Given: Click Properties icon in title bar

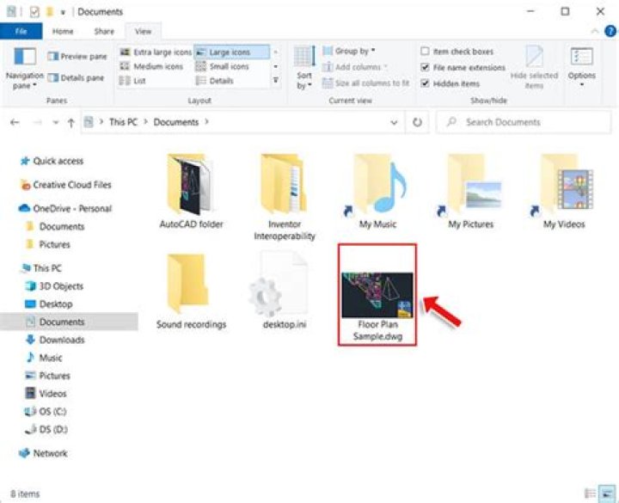Looking at the screenshot, I should pyautogui.click(x=34, y=12).
